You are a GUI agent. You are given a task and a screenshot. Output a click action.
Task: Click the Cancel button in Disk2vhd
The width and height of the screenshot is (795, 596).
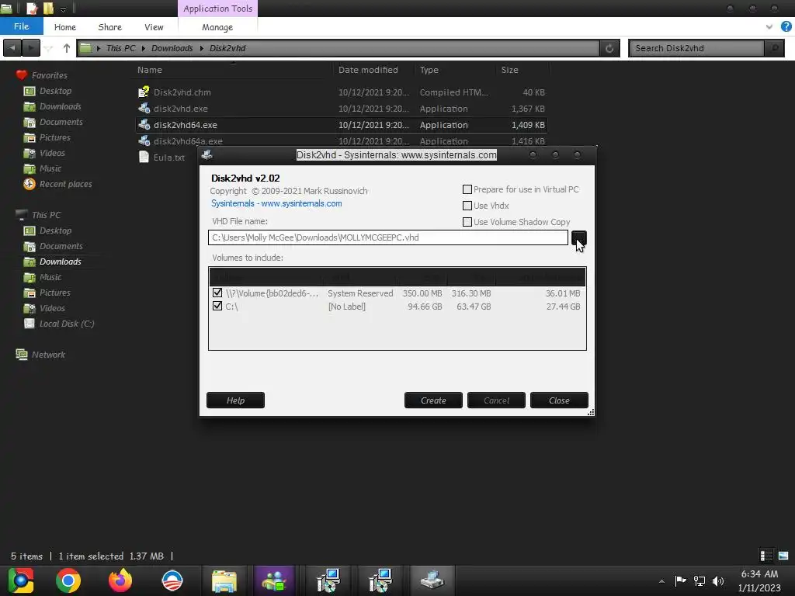(496, 400)
